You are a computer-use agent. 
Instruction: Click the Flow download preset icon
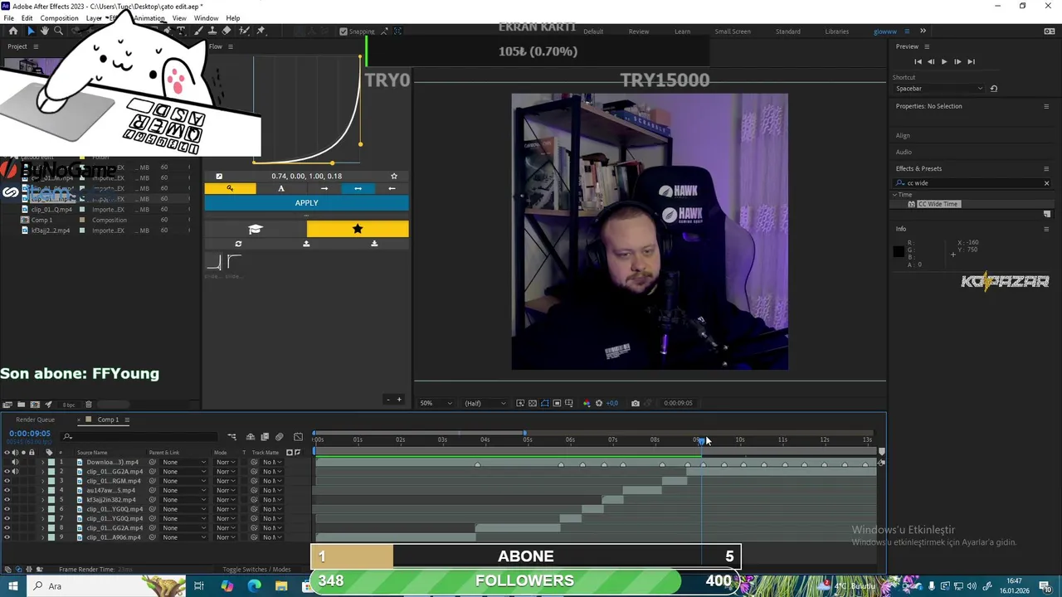pos(374,244)
